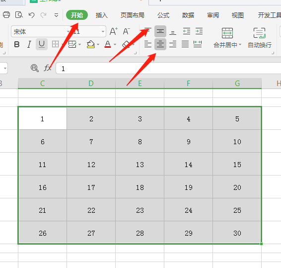This screenshot has width=281, height=268.
Task: Apply cell borders icon
Action: [55, 44]
